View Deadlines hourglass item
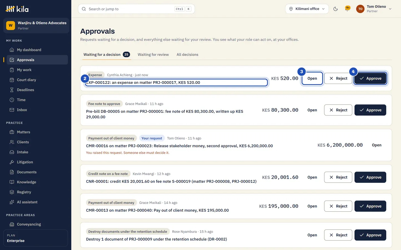 pyautogui.click(x=37, y=90)
